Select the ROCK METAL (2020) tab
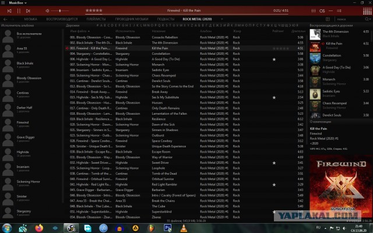 [197, 19]
